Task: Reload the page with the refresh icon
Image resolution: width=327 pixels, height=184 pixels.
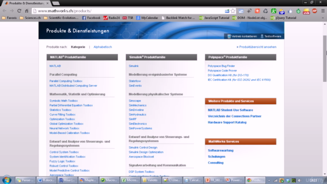Action: (19, 11)
